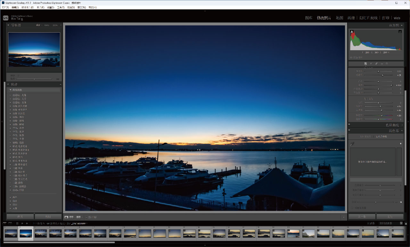Toggle the 色调曲线 panel on/off switch
Viewport: 410px width, 247px height.
[349, 125]
